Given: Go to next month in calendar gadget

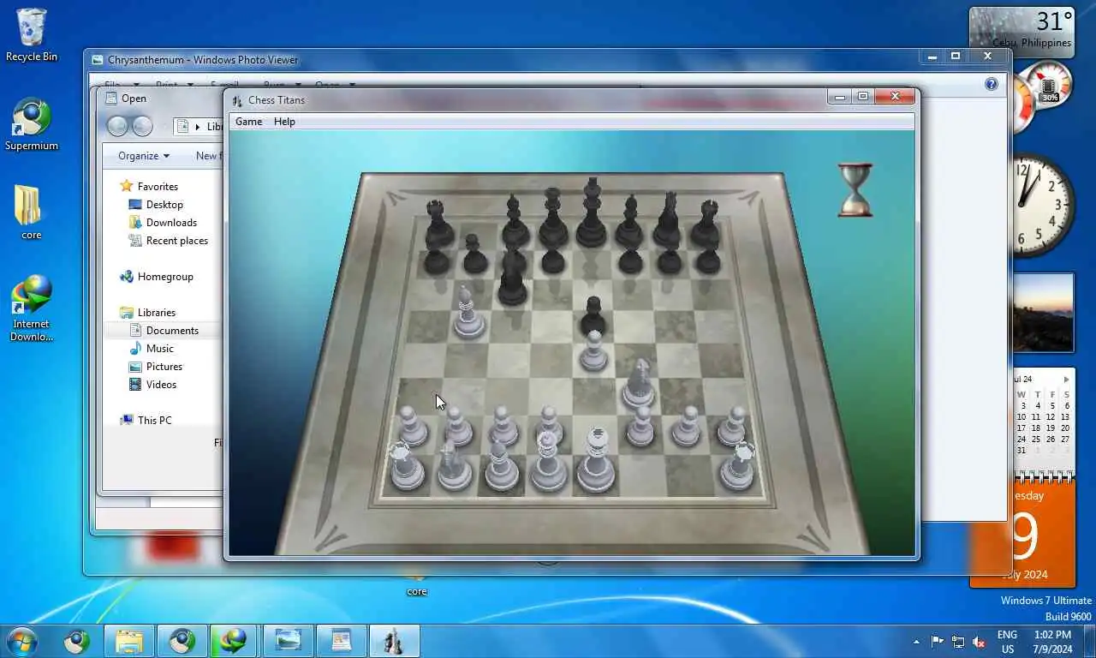Looking at the screenshot, I should (1066, 379).
